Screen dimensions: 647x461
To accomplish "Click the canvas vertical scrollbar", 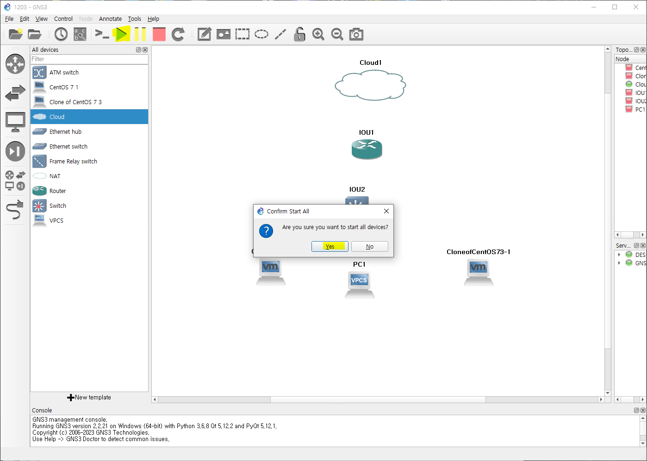I will click(608, 221).
